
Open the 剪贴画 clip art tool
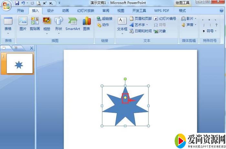coord(35,24)
